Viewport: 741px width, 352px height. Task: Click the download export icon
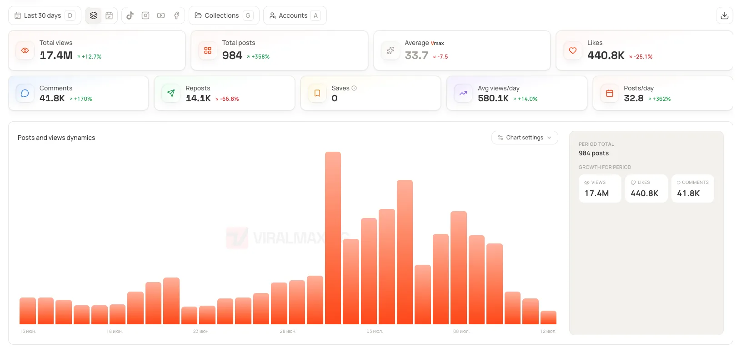pos(725,15)
